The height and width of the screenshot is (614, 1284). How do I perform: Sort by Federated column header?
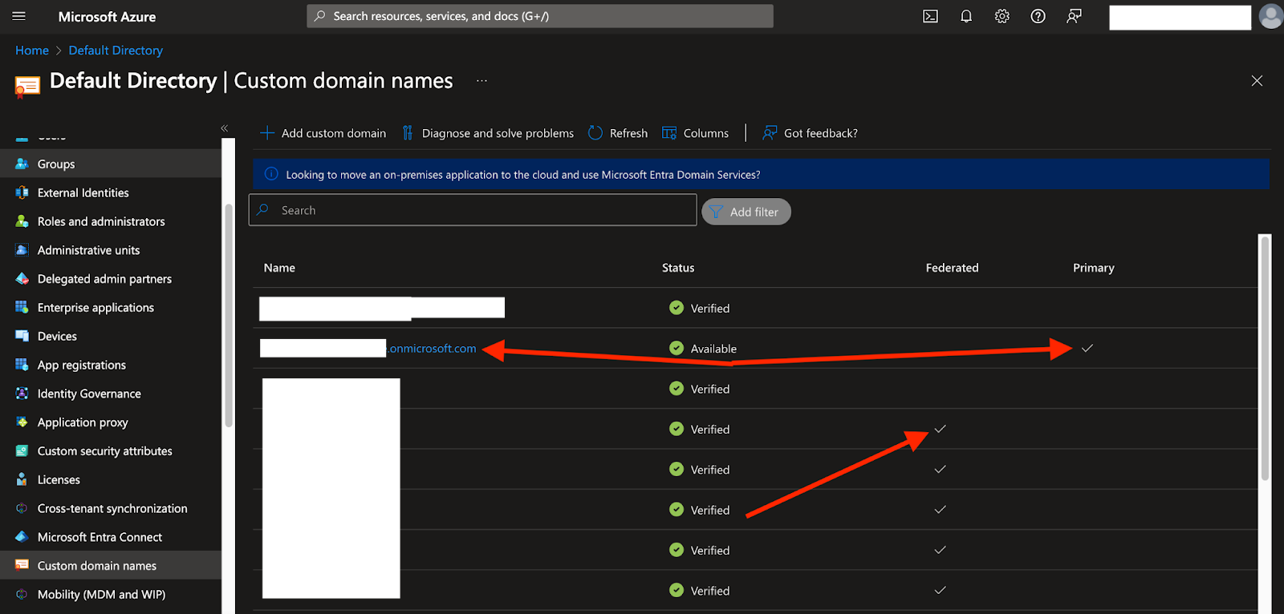[952, 268]
